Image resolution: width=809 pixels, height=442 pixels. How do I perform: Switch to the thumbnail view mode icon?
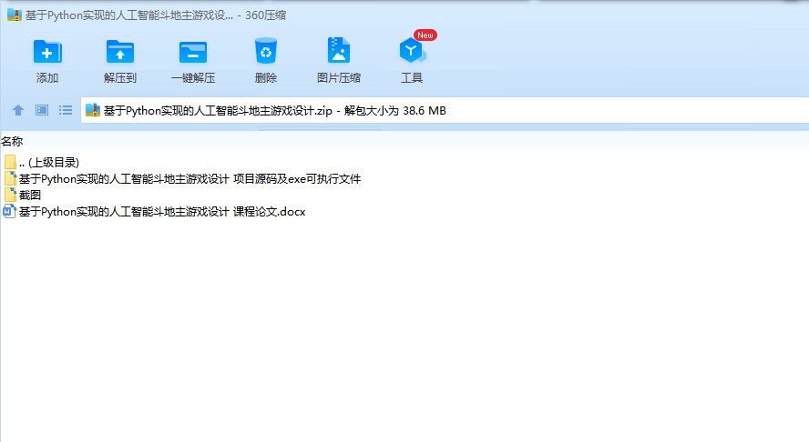point(42,110)
